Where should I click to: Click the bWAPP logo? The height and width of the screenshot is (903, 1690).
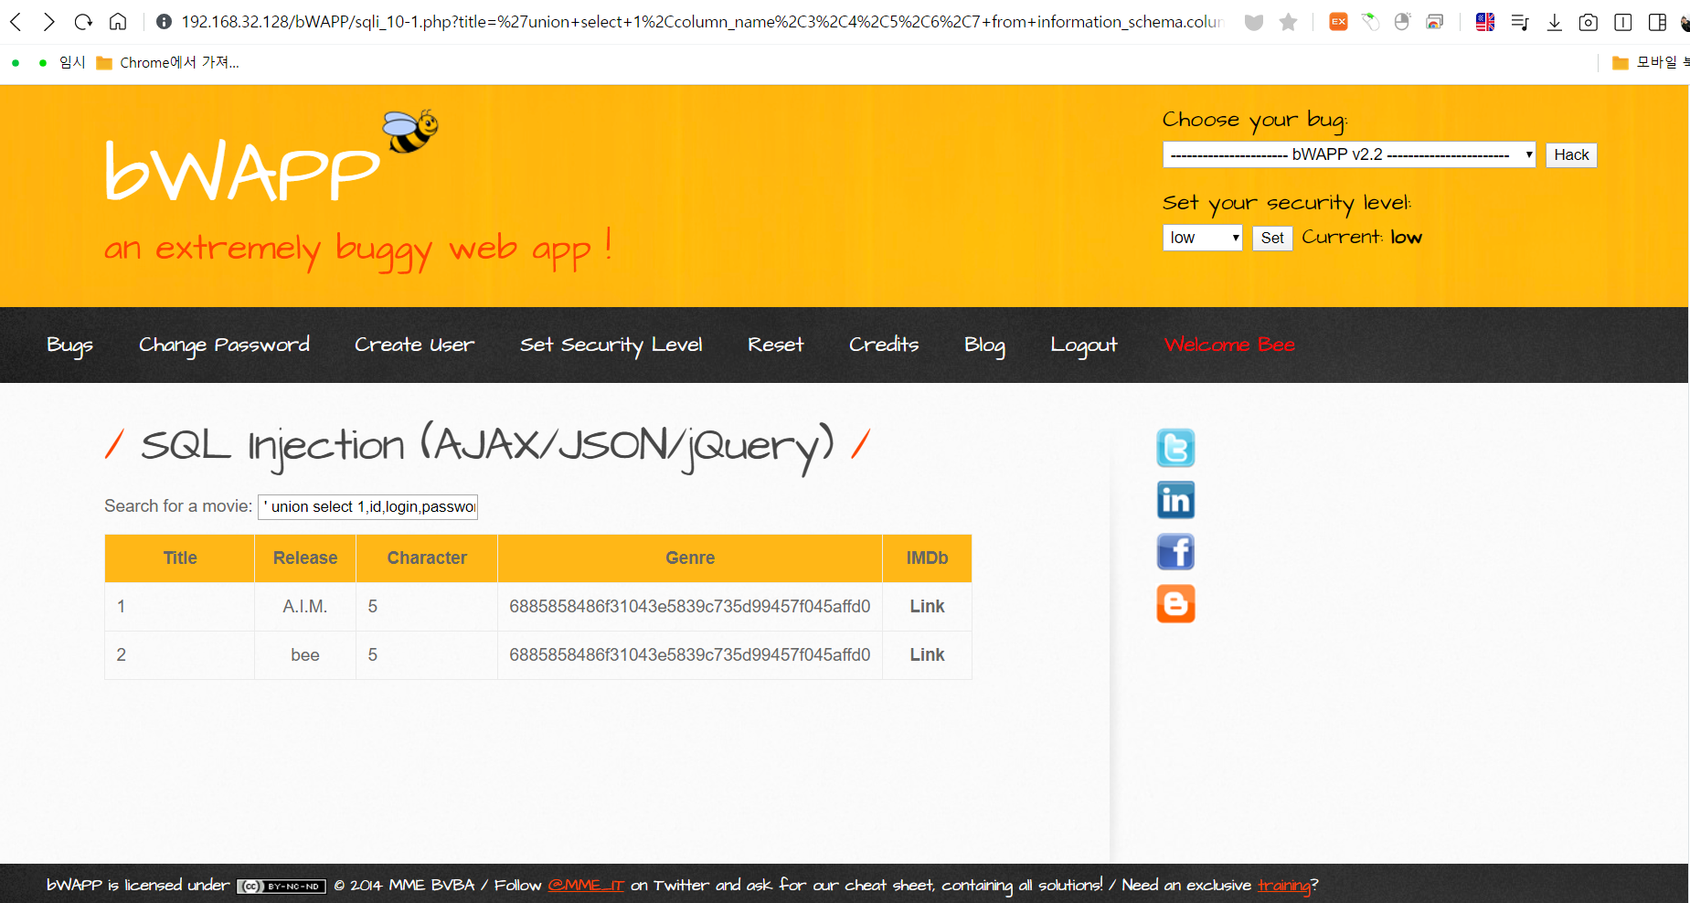click(242, 171)
